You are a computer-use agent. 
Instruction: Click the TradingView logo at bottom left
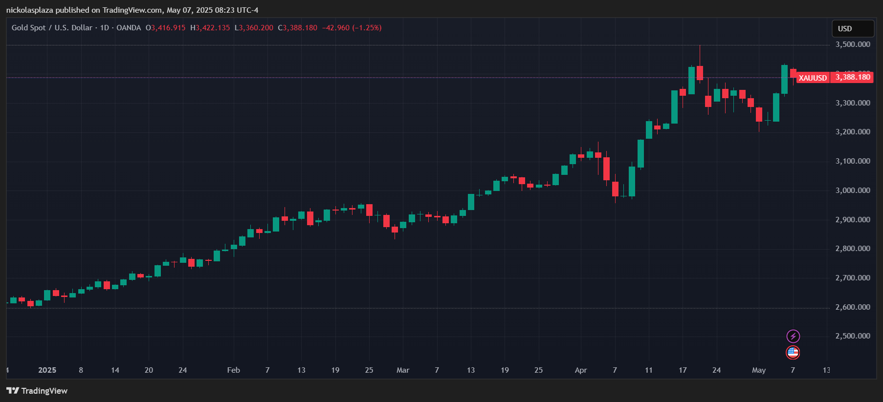pos(13,391)
